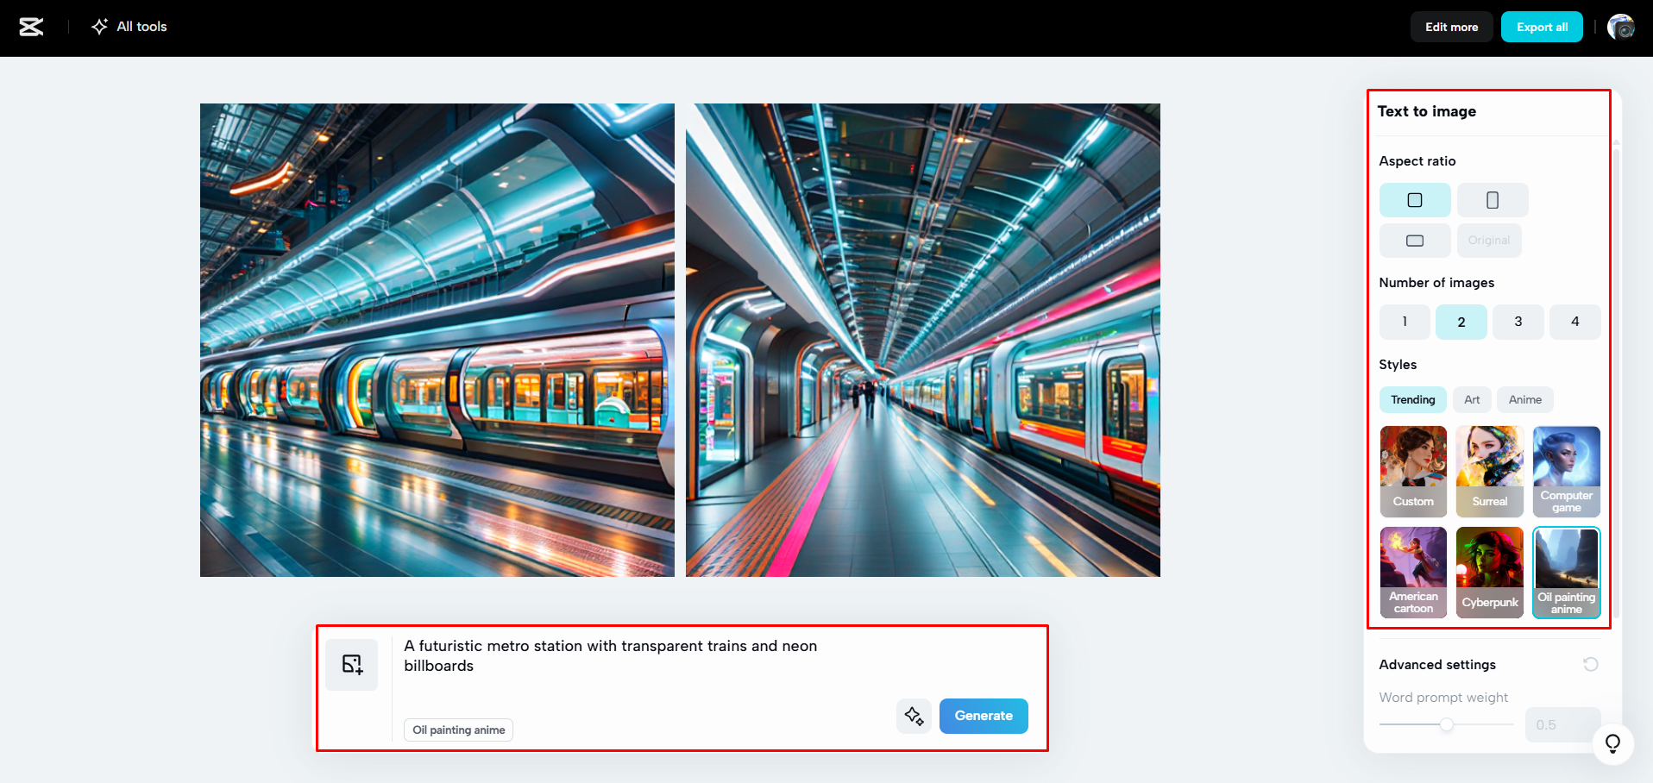Click the Generate button
Image resolution: width=1653 pixels, height=783 pixels.
(984, 716)
